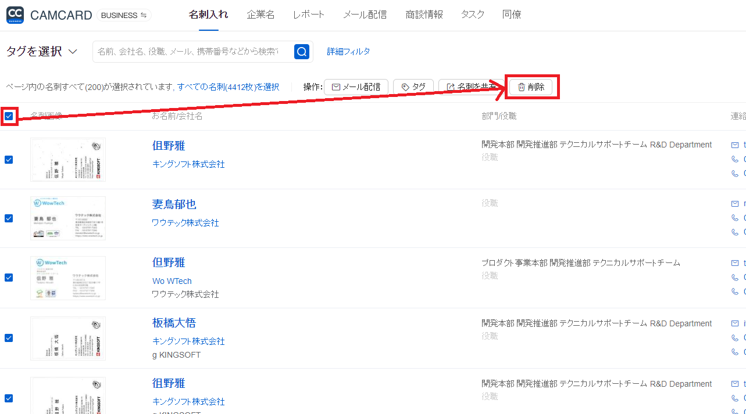Open the タスク tab
This screenshot has width=746, height=414.
tap(473, 15)
